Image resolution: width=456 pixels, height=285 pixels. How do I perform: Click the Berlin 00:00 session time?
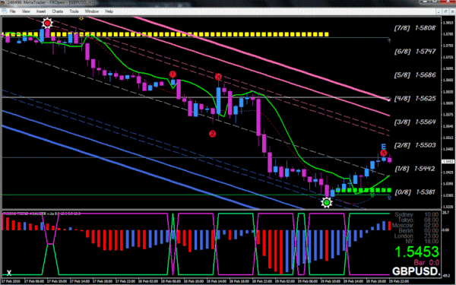(418, 230)
